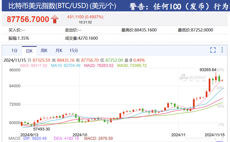This screenshot has width=230, height=142.
Task: Click the candle at 93265.64 peak
Action: (216, 78)
